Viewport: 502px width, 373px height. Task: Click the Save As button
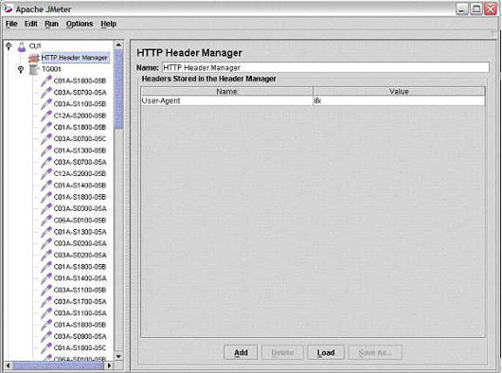[x=375, y=352]
